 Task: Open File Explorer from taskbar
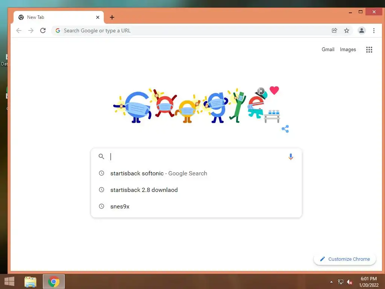[30, 281]
